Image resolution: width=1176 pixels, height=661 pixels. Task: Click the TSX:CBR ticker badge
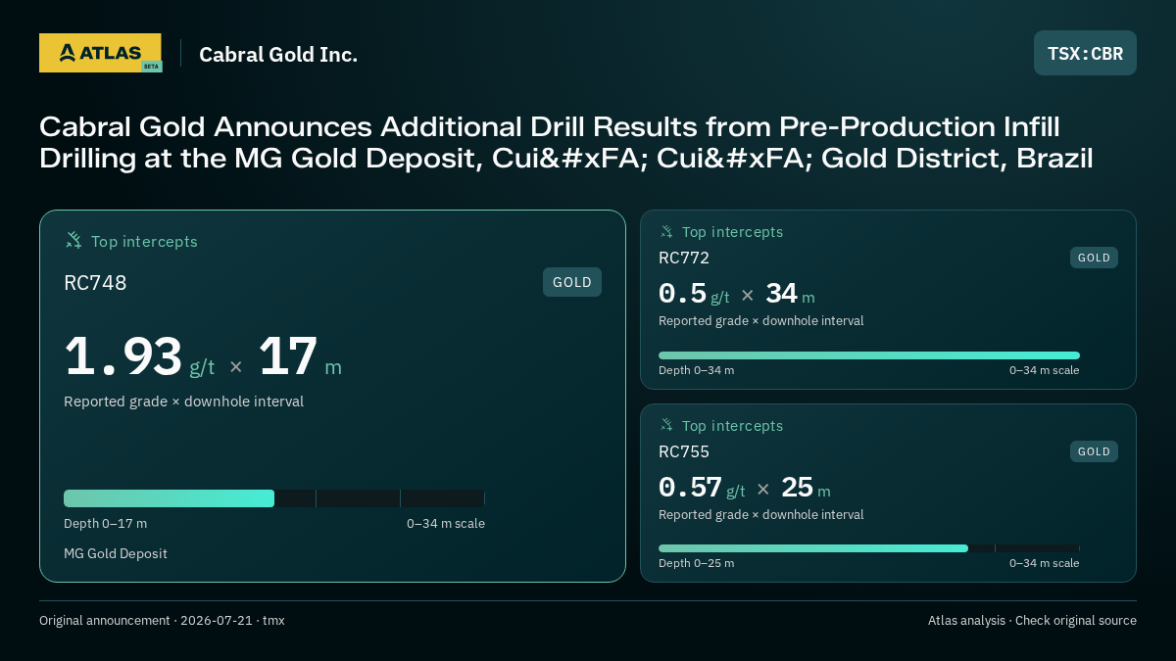pyautogui.click(x=1085, y=53)
